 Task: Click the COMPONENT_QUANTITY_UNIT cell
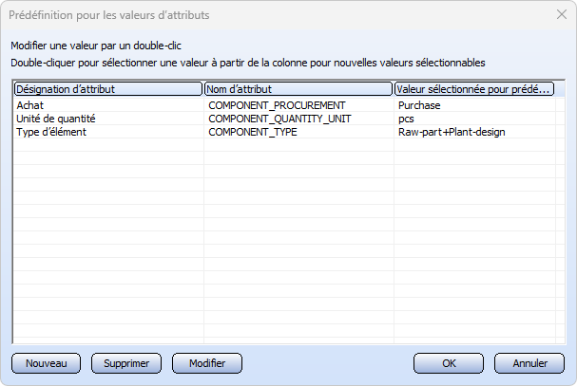click(x=279, y=119)
